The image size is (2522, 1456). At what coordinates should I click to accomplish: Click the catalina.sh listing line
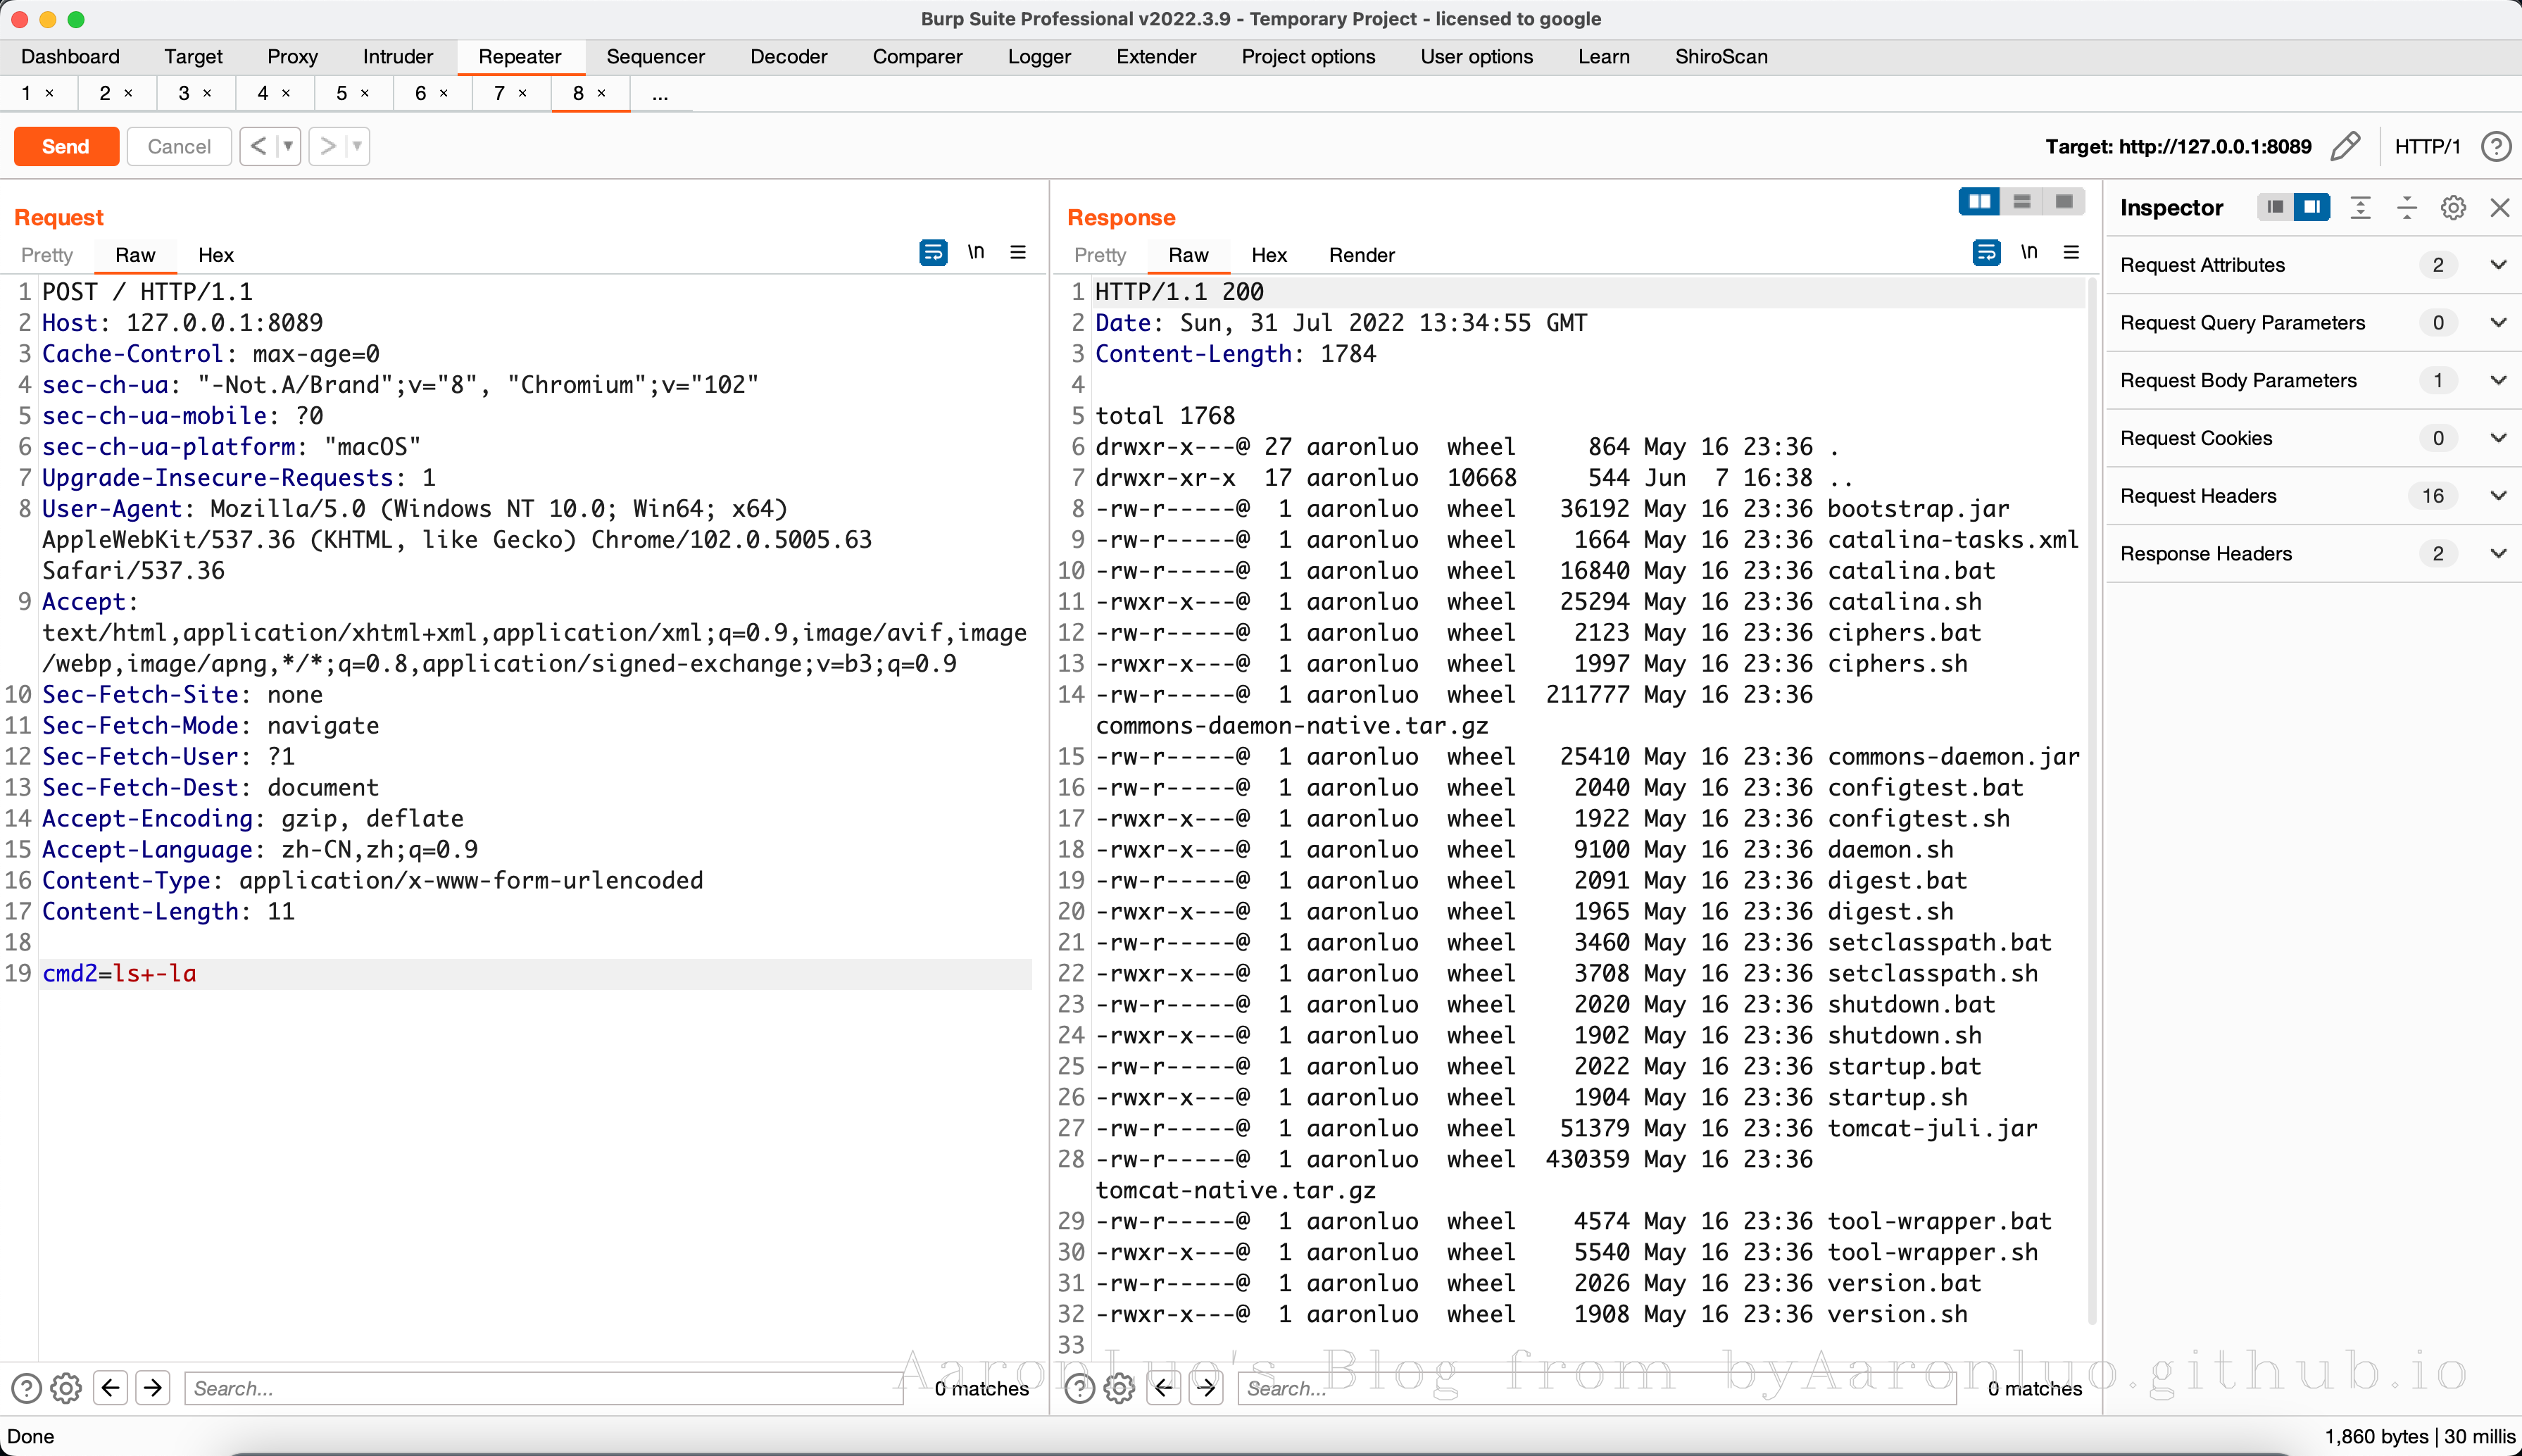pos(1538,601)
